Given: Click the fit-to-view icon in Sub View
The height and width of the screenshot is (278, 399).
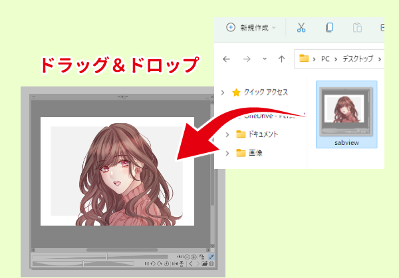Looking at the screenshot, I should click(201, 257).
